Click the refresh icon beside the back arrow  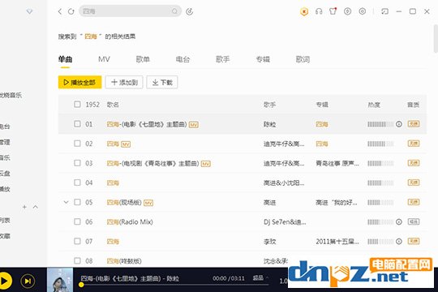[x=71, y=11]
